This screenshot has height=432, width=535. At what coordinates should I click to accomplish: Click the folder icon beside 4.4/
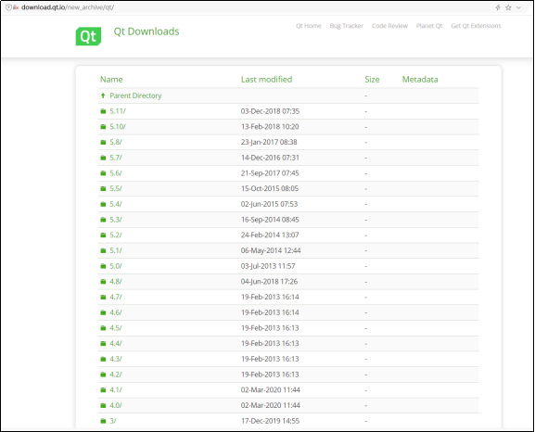[x=103, y=343]
